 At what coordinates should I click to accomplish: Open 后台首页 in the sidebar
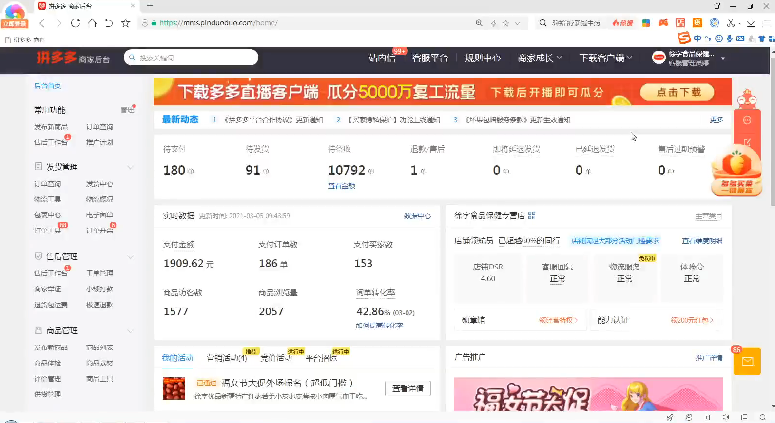pyautogui.click(x=47, y=86)
